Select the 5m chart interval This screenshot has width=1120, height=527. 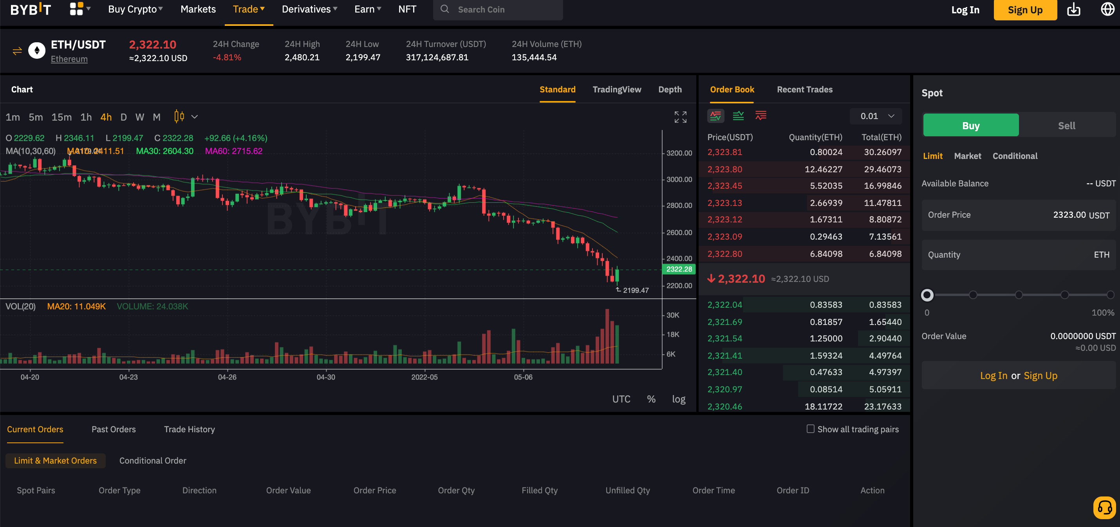coord(36,117)
